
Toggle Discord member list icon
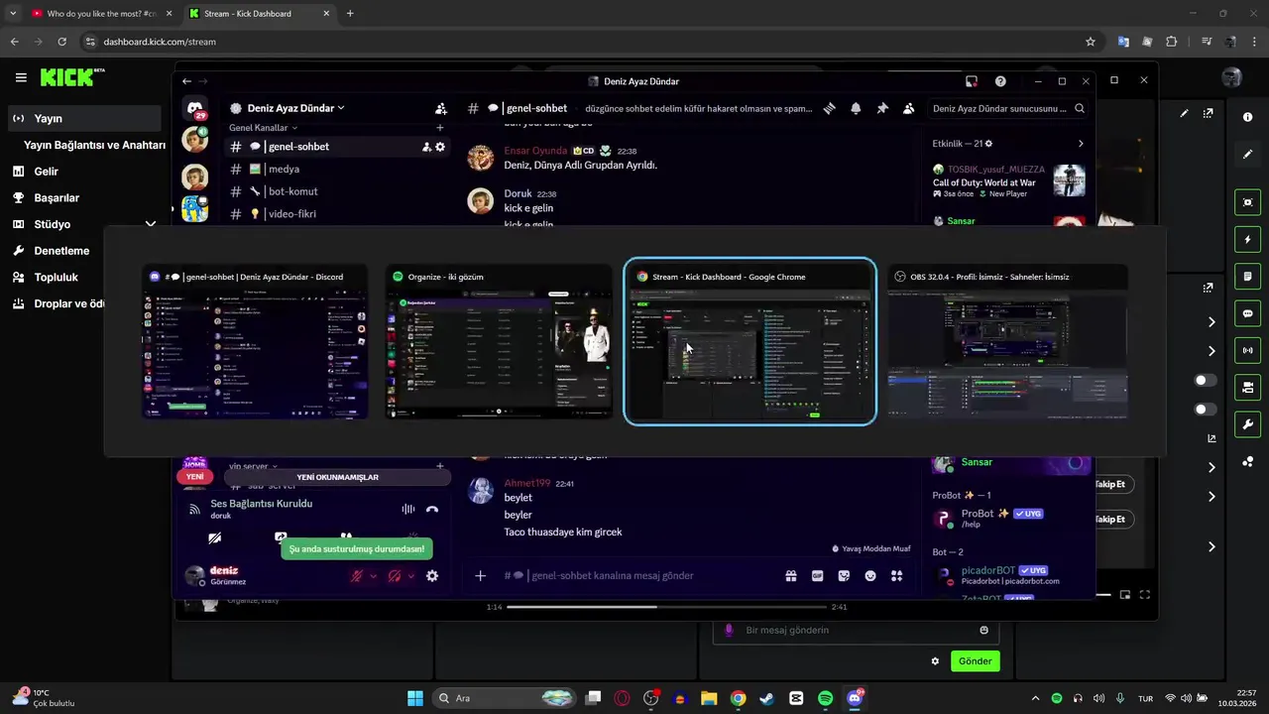[x=908, y=108]
